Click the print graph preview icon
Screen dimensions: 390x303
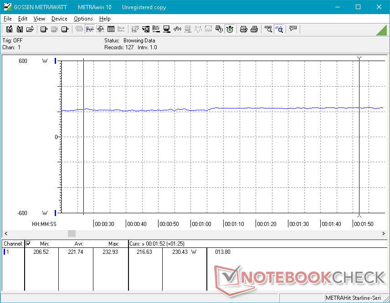pos(243,29)
